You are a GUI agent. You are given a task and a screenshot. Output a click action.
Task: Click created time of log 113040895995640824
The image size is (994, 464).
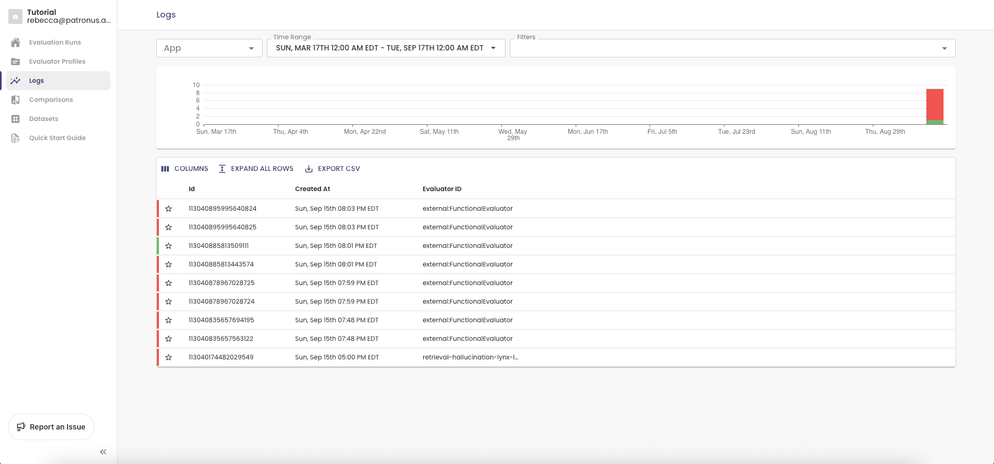click(x=337, y=209)
